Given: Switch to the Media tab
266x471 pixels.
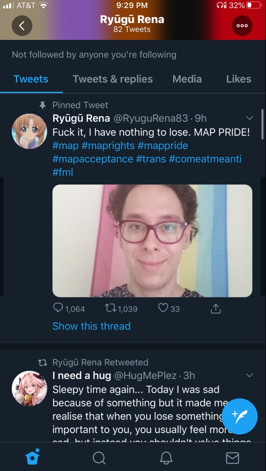Looking at the screenshot, I should coord(187,79).
